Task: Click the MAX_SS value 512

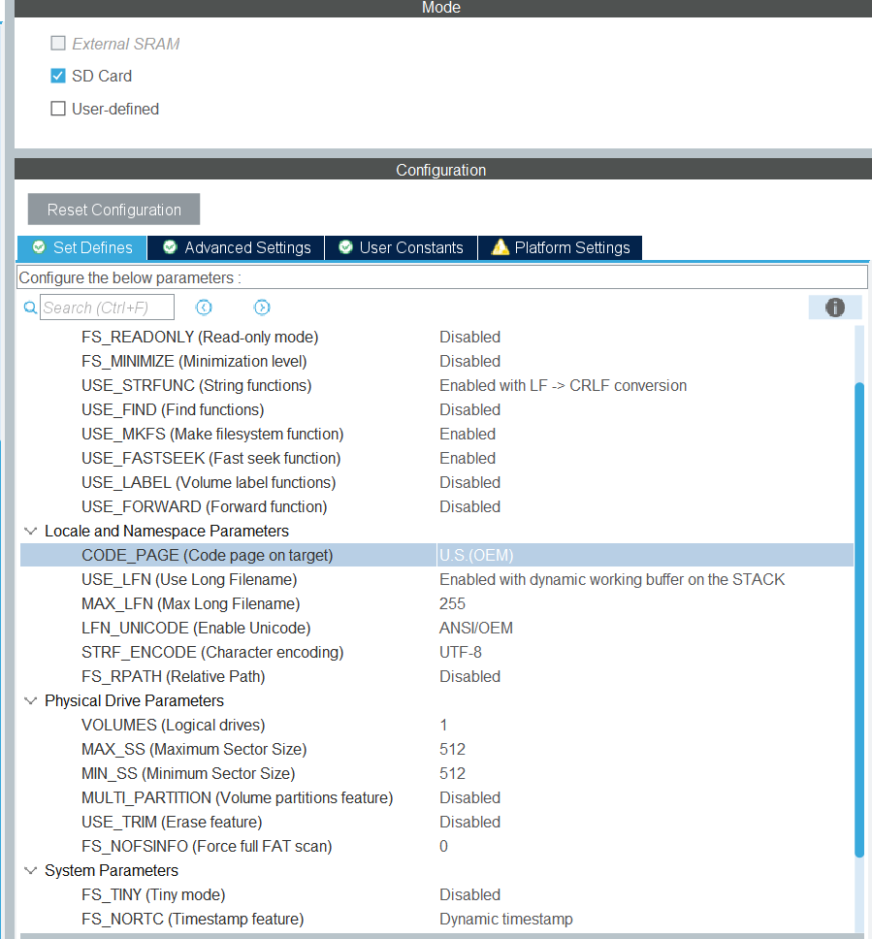Action: click(452, 749)
